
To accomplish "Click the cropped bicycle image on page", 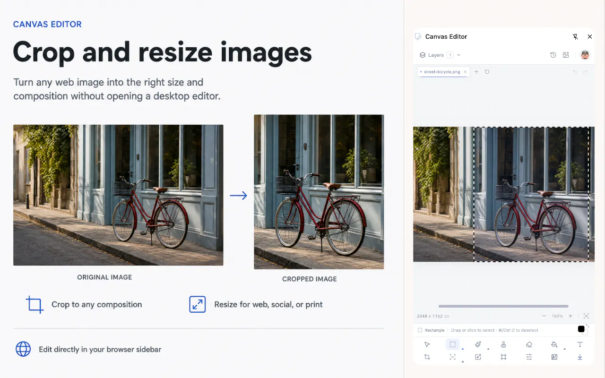I will coord(319,192).
